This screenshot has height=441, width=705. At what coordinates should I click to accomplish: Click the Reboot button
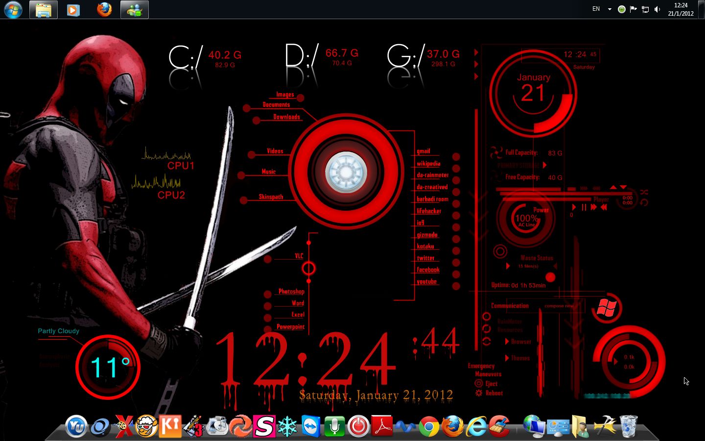click(x=494, y=393)
